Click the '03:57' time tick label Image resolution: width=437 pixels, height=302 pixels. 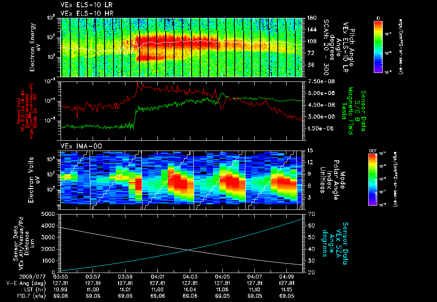[93, 277]
